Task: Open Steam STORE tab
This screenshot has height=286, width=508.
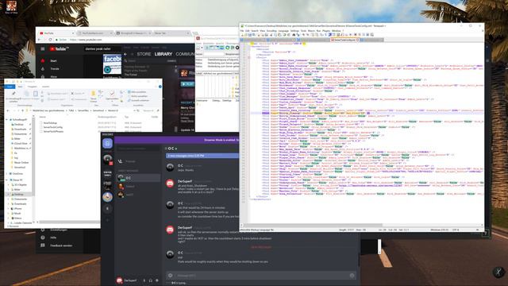Action: click(144, 54)
